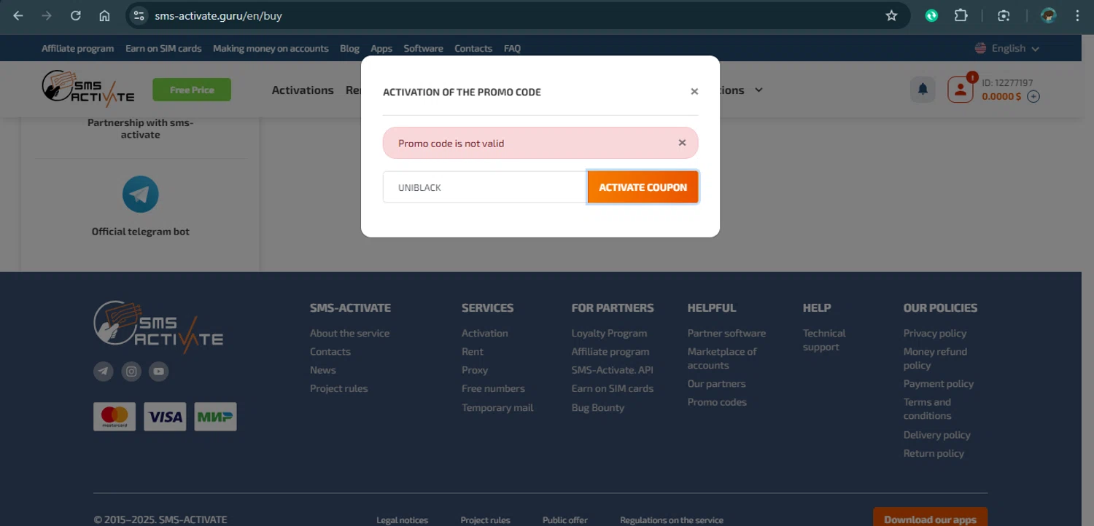The height and width of the screenshot is (526, 1094).
Task: Open notifications bell icon
Action: click(x=923, y=90)
